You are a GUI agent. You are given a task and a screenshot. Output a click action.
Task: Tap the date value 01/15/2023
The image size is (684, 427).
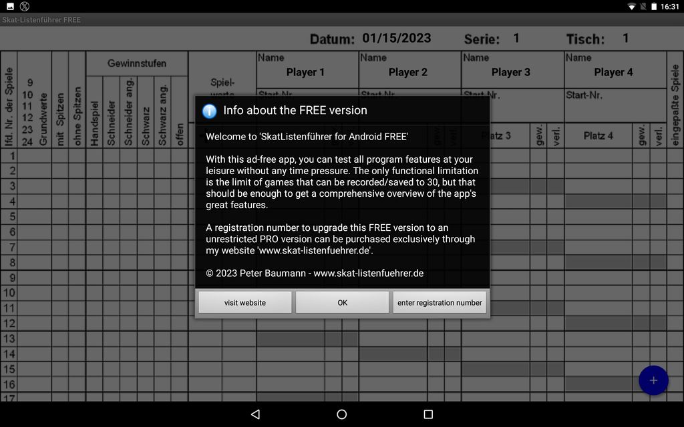[x=397, y=38]
